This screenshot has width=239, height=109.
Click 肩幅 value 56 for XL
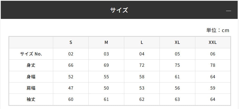pos(177,88)
